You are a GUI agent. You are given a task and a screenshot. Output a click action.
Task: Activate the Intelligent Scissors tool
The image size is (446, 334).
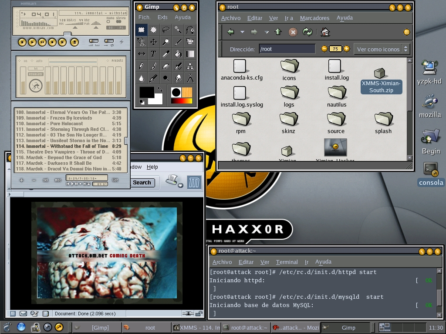(141, 42)
